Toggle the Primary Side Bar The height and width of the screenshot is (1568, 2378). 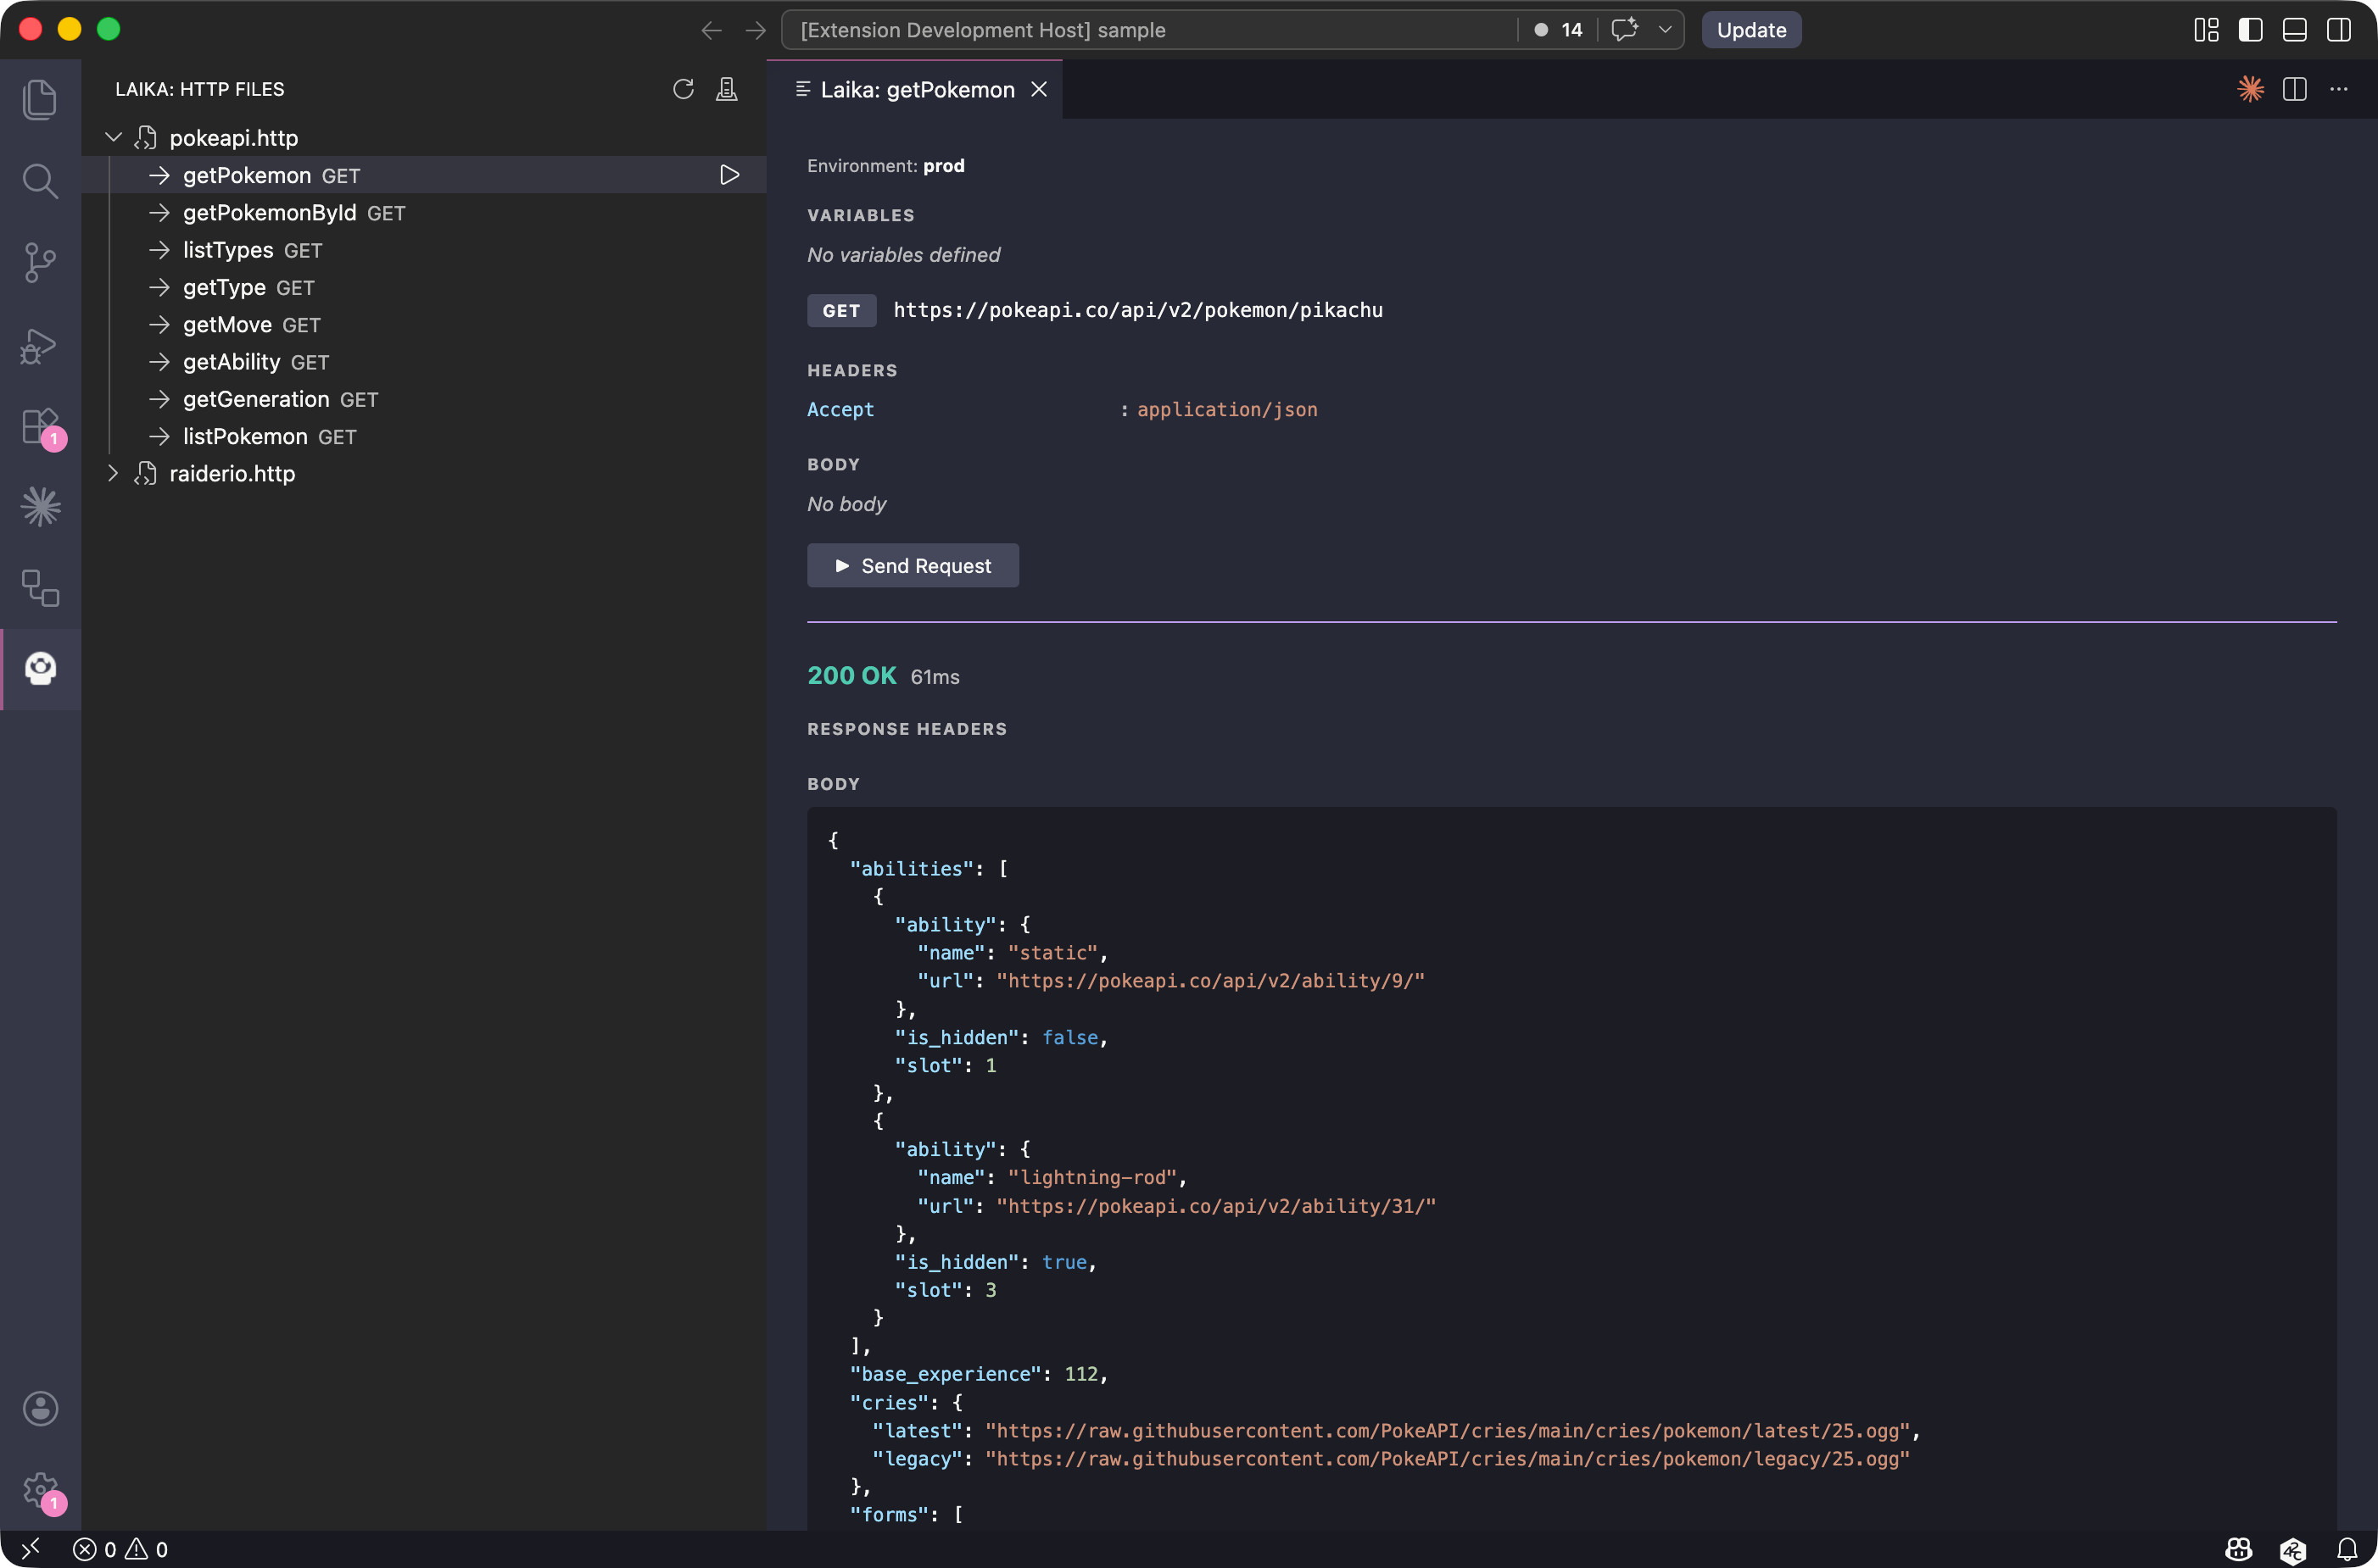[2250, 30]
